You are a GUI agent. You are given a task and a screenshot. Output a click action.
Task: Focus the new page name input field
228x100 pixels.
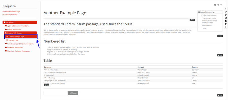point(56,93)
